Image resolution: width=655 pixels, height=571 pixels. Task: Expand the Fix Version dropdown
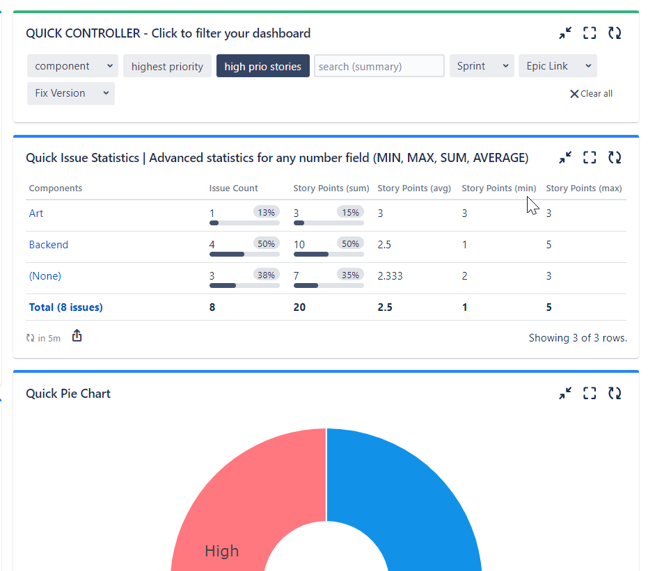(x=70, y=93)
